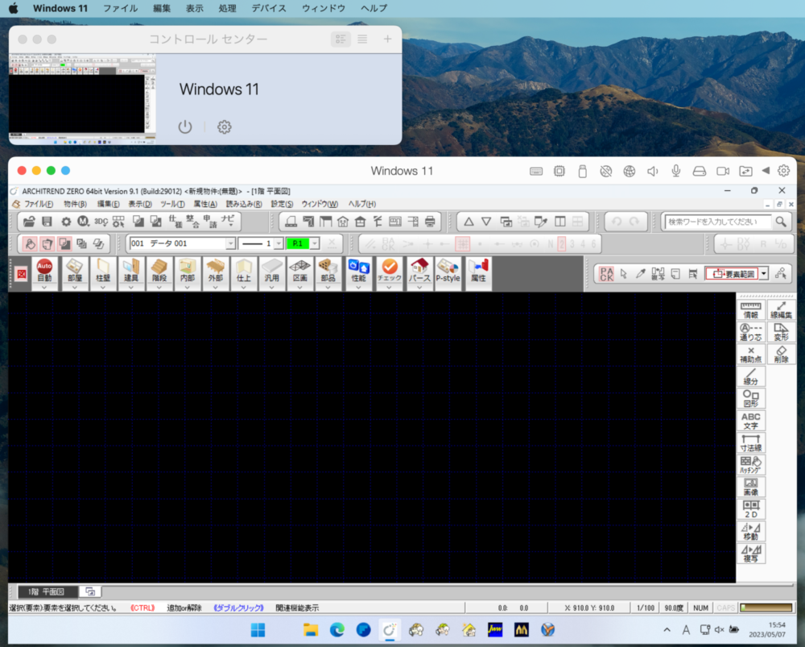This screenshot has height=647, width=805.
Task: Open the 設定(S) menu
Action: click(x=282, y=204)
